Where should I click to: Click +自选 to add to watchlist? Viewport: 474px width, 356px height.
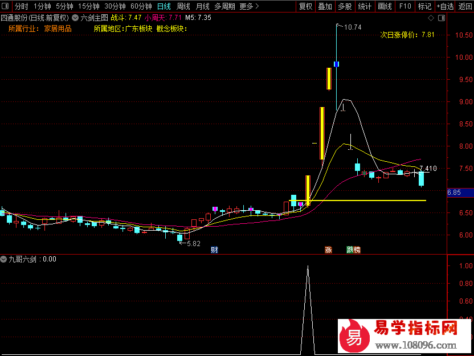point(444,7)
